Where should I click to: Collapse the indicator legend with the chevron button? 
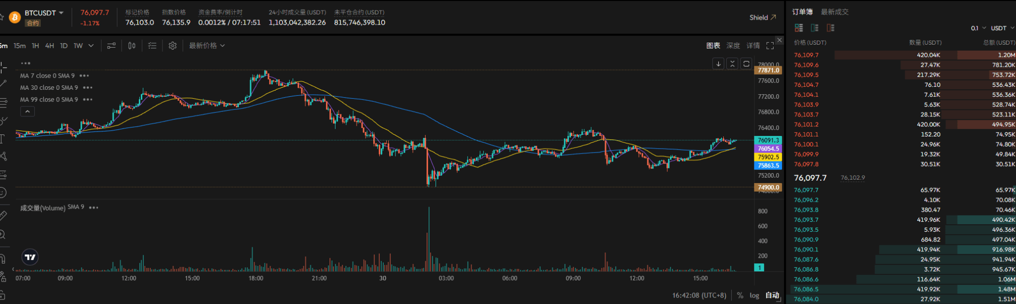27,111
